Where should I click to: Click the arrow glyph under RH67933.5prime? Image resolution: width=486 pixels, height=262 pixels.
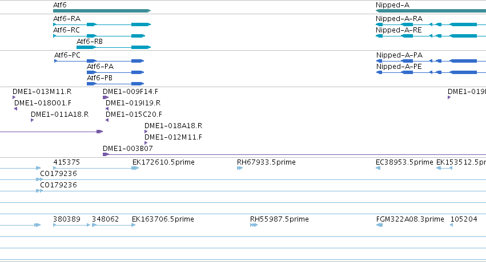[x=240, y=168]
